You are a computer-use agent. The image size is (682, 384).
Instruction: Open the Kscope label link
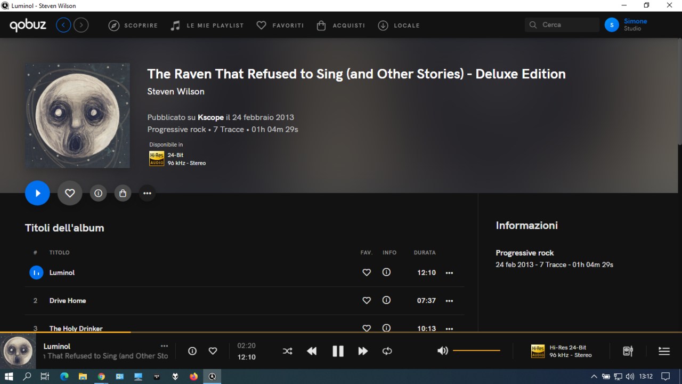pyautogui.click(x=210, y=117)
